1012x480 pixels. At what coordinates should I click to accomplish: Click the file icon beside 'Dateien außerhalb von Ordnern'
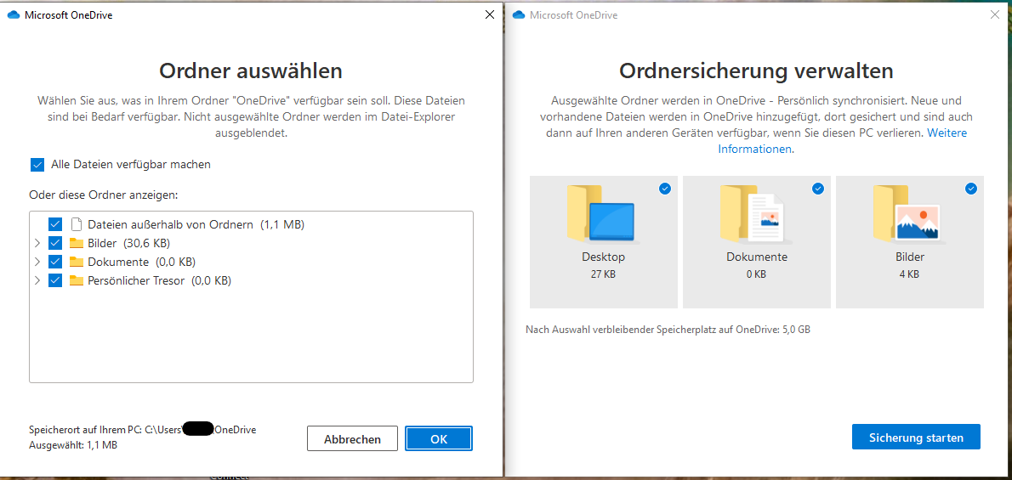click(77, 224)
